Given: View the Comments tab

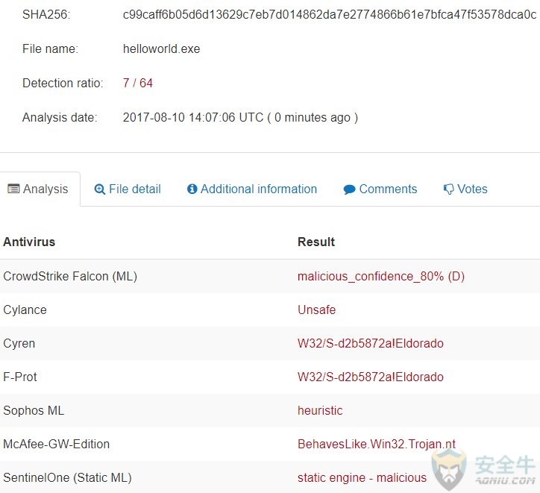Looking at the screenshot, I should 380,189.
